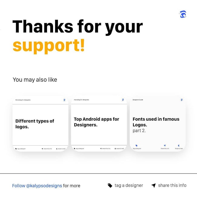The height and width of the screenshot is (197, 197).
Task: Click the "You may also like" heading
Action: click(x=35, y=80)
